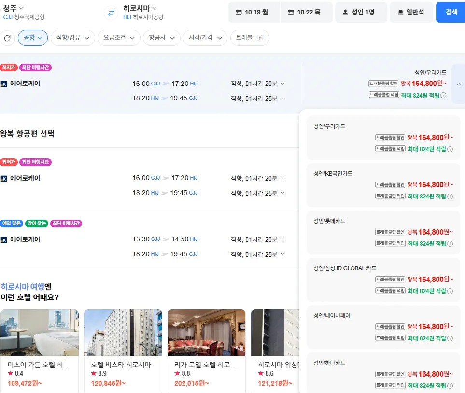Select the 성인/KB국민카드 fare option
The height and width of the screenshot is (393, 465).
(x=383, y=185)
